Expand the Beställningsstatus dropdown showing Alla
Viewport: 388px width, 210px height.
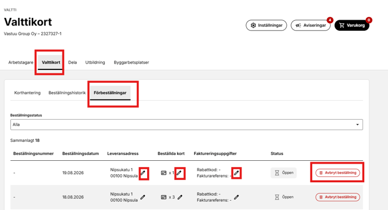[x=186, y=124]
